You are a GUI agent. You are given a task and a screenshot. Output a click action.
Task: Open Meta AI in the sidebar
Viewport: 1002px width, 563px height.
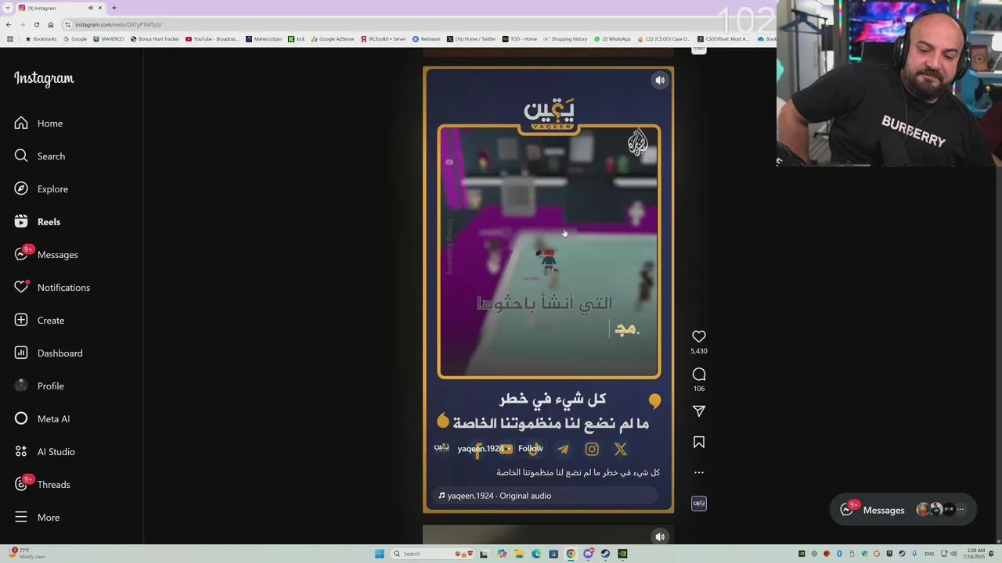click(x=42, y=419)
